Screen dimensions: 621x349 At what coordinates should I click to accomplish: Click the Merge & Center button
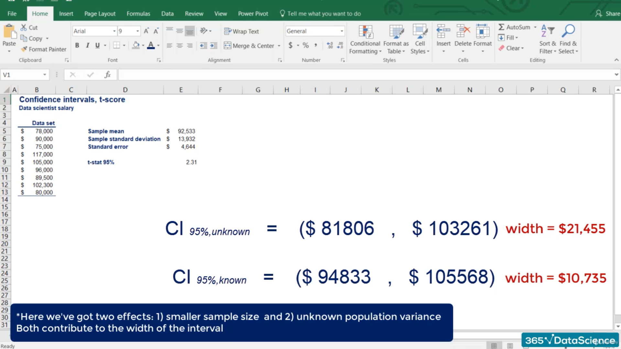coord(249,46)
